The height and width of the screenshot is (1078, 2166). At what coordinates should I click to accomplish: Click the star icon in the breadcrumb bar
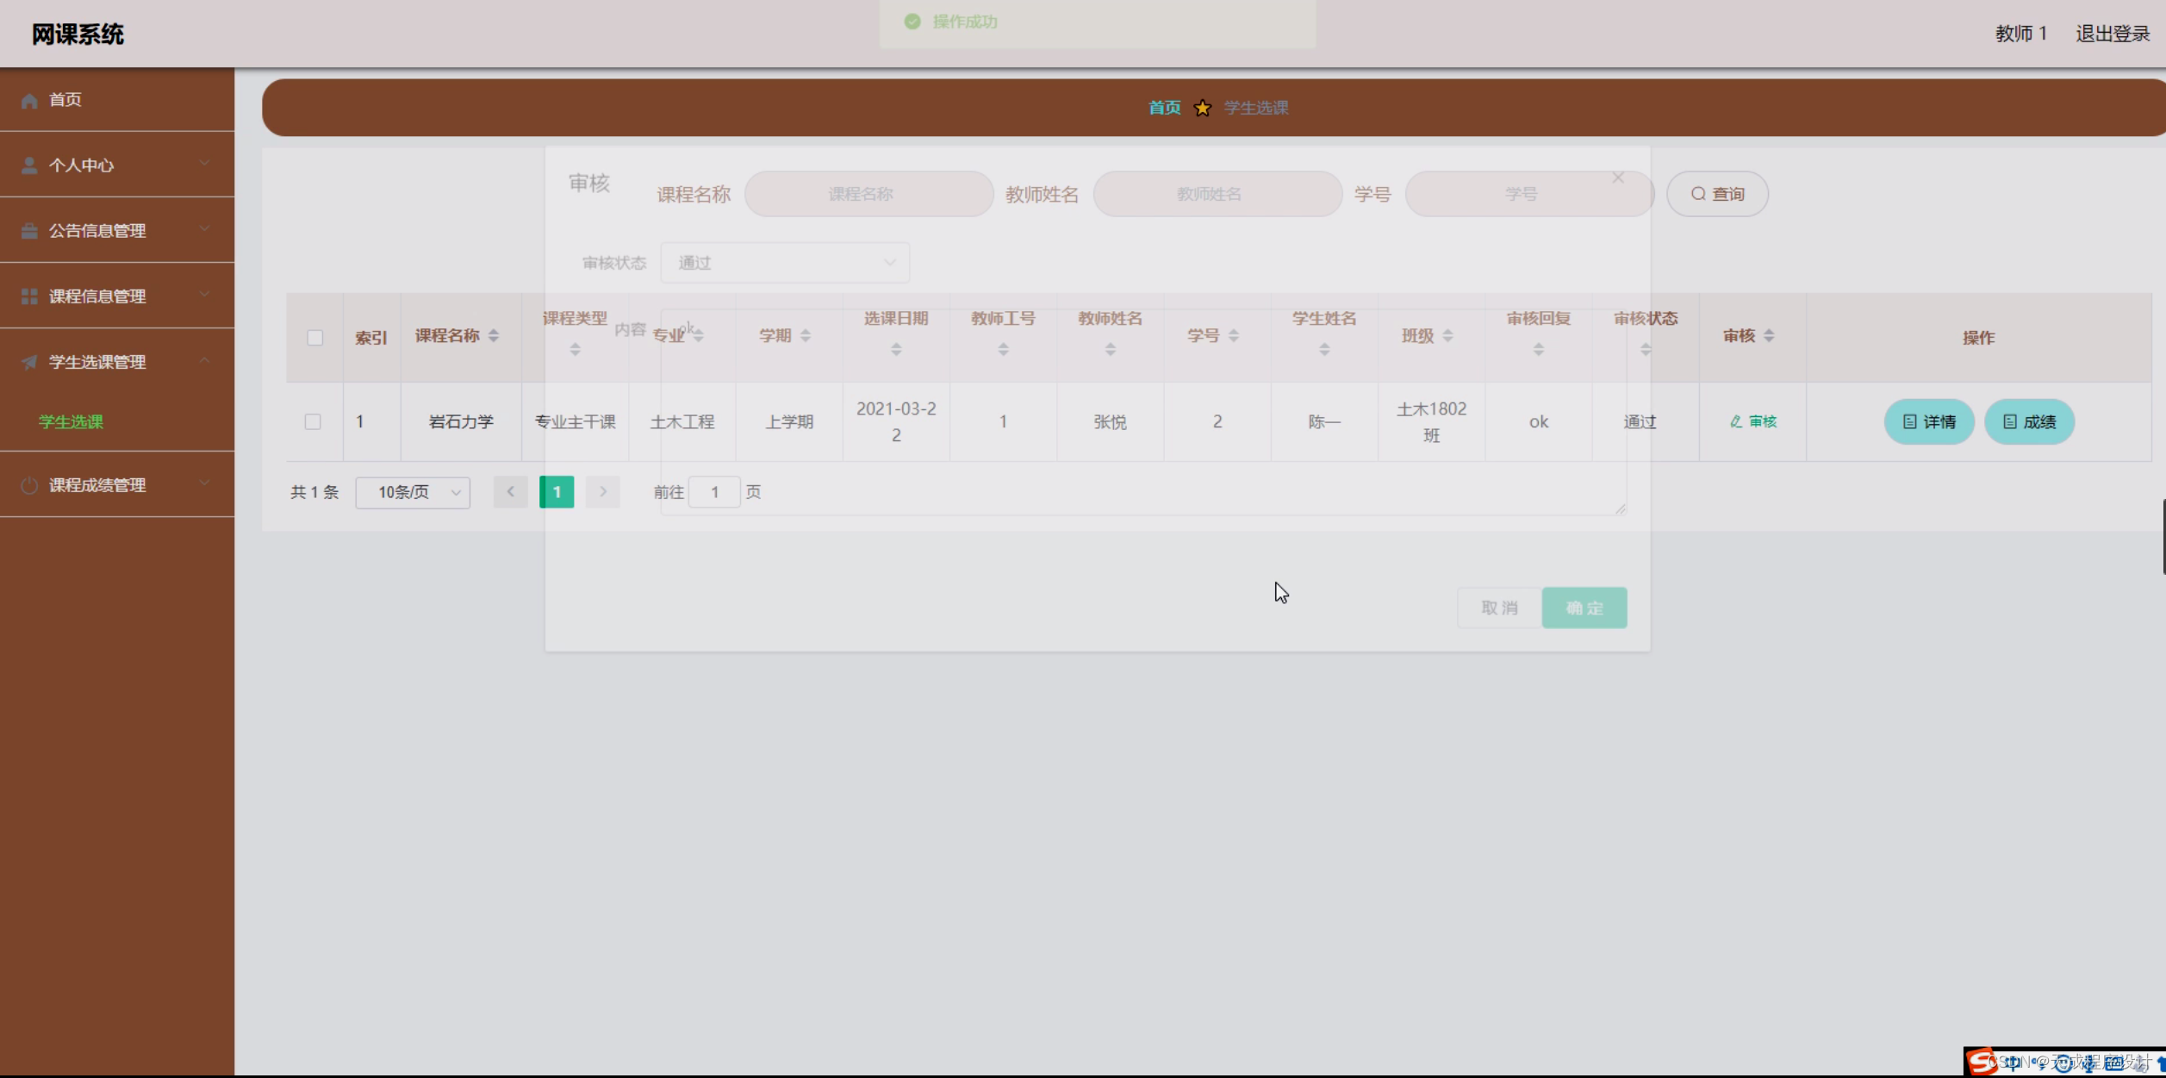(x=1201, y=108)
